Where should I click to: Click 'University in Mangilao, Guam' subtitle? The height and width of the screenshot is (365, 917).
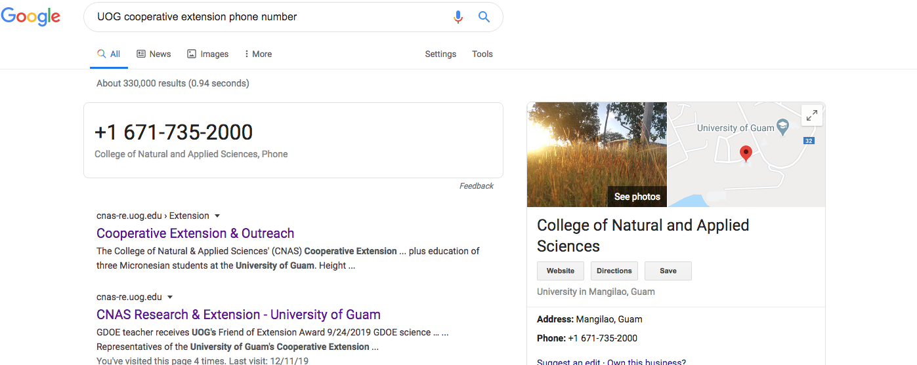[x=596, y=292]
